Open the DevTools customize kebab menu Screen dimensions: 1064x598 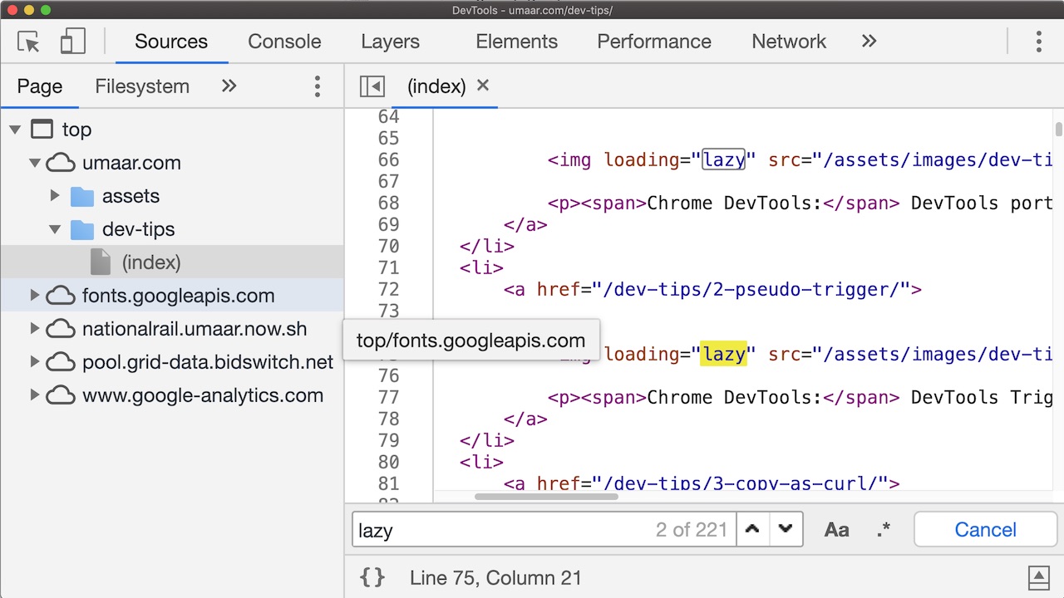[x=1038, y=42]
